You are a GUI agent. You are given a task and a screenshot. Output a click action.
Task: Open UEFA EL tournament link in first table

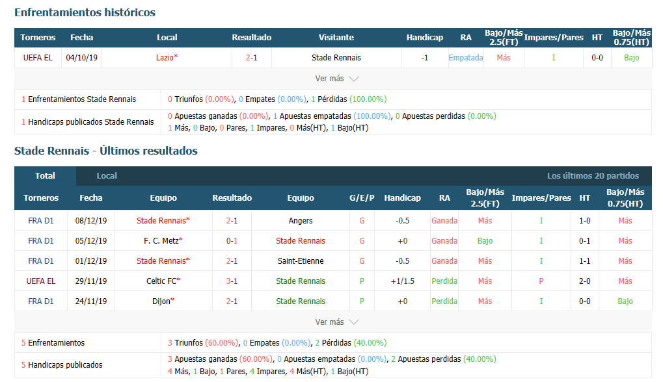[x=38, y=58]
